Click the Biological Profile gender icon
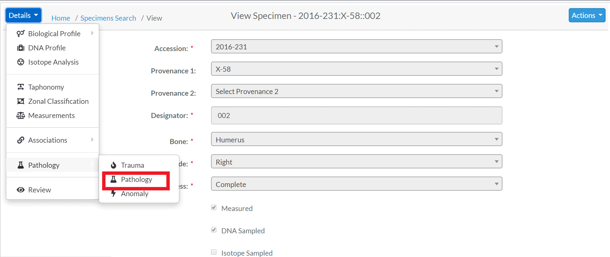Image resolution: width=610 pixels, height=257 pixels. (x=21, y=33)
